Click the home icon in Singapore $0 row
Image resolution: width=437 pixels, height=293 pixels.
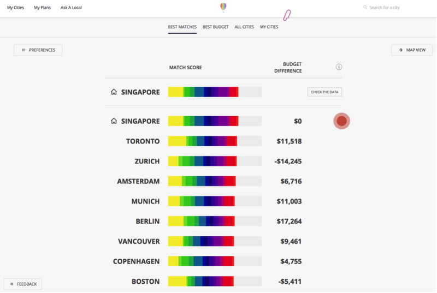pos(114,121)
